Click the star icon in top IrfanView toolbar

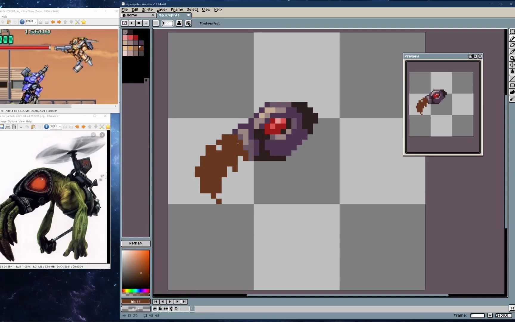(84, 22)
